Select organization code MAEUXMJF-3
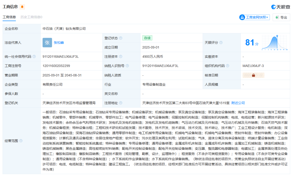The image size is (293, 176). point(253,66)
